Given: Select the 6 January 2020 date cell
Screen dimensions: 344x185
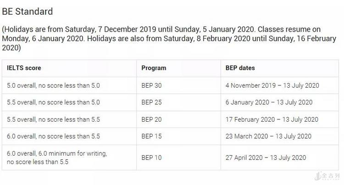Looking at the screenshot, I should (269, 102).
